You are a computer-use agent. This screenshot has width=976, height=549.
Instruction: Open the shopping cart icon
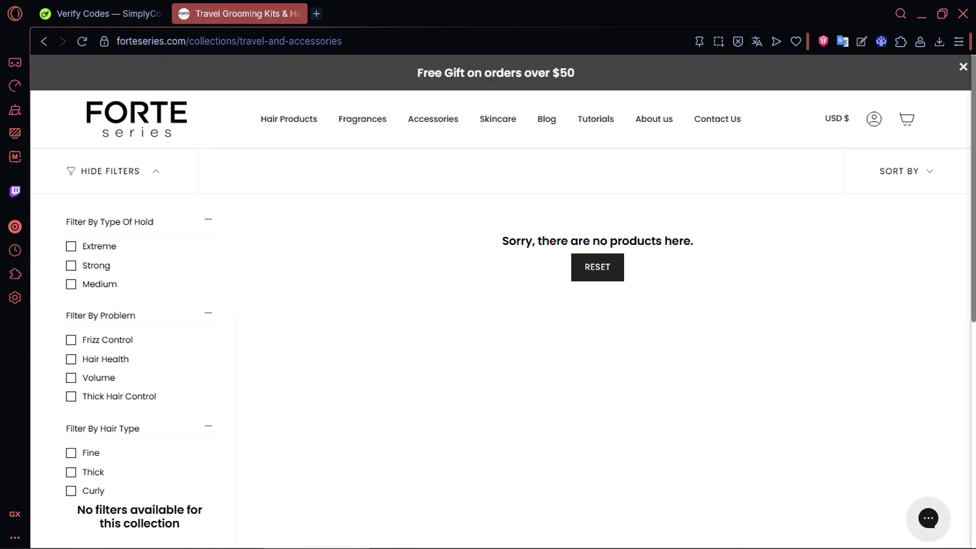907,119
